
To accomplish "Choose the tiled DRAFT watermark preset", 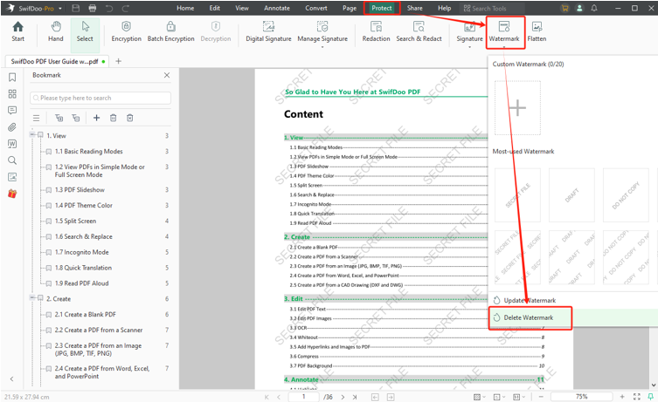I will tap(571, 257).
